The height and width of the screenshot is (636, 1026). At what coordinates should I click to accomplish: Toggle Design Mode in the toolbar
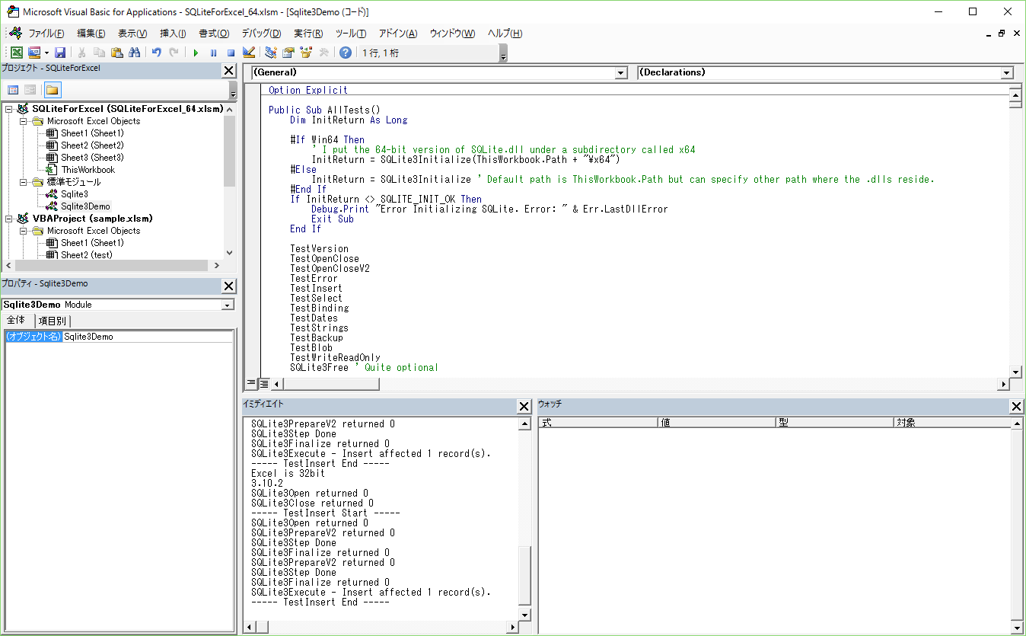pos(248,52)
